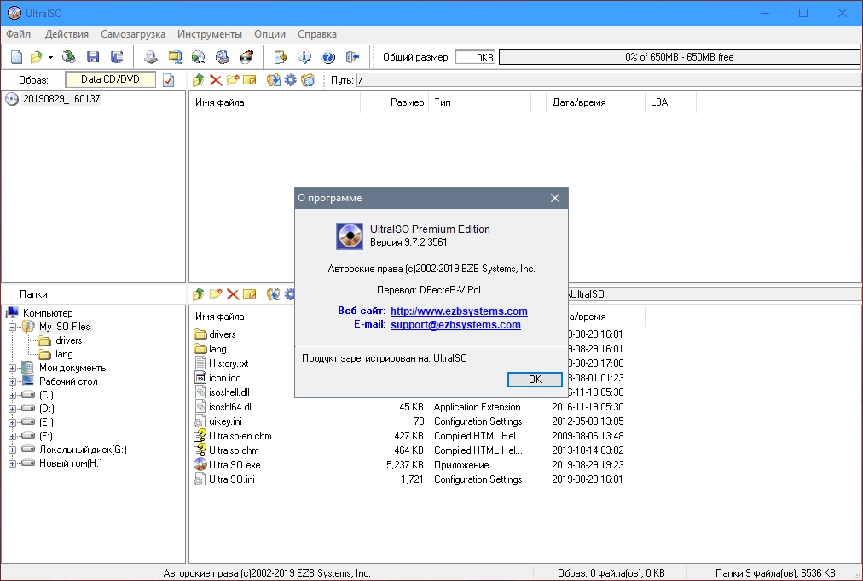Image resolution: width=863 pixels, height=581 pixels.
Task: Click the Open file folder icon
Action: click(37, 56)
